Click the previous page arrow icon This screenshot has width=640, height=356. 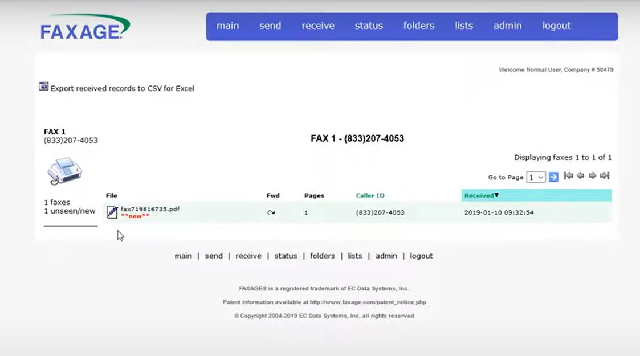(x=580, y=175)
